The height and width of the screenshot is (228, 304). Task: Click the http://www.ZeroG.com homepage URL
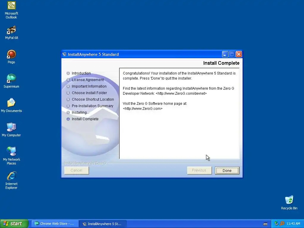coord(143,109)
